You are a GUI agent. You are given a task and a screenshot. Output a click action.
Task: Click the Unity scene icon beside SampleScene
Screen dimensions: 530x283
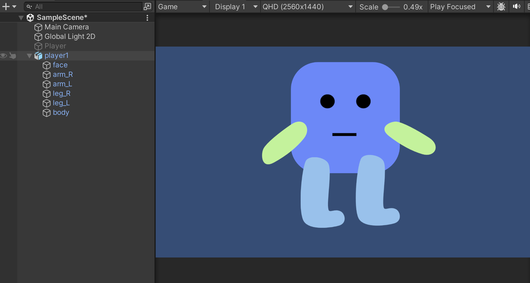[30, 18]
